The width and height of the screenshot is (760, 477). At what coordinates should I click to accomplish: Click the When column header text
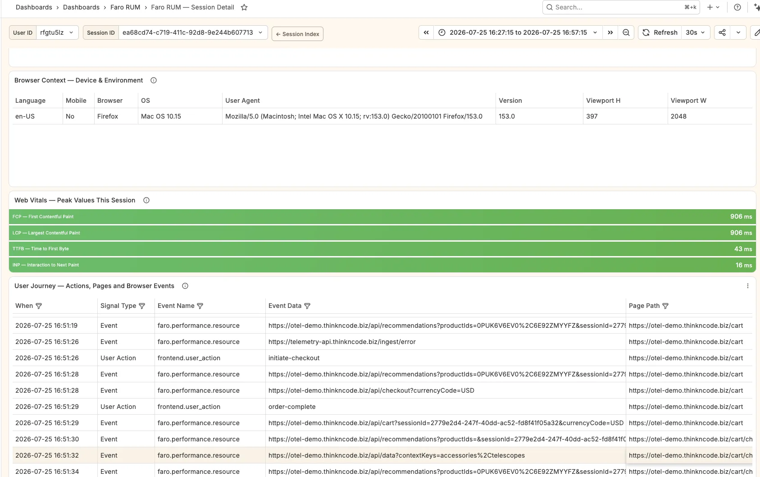click(24, 306)
